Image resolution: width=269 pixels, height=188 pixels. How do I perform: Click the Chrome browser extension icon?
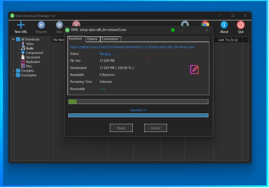(205, 23)
